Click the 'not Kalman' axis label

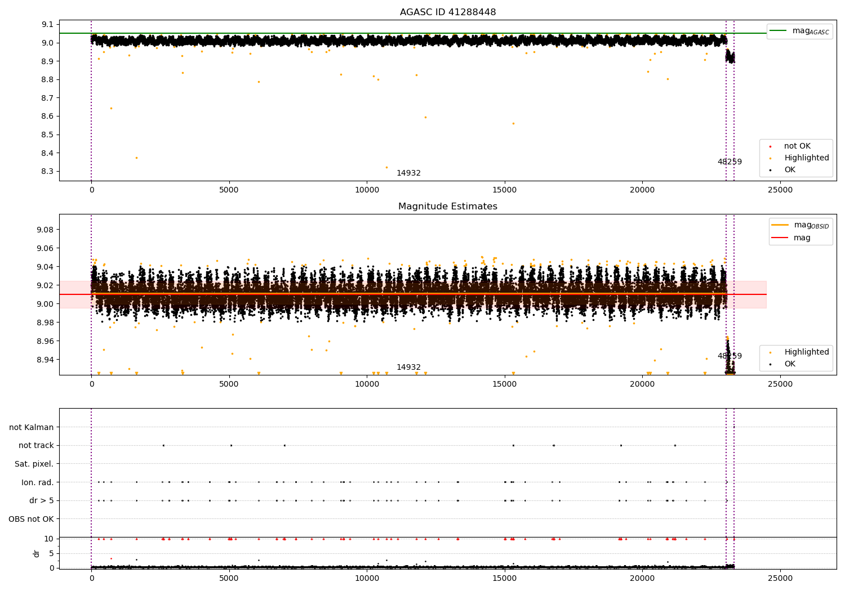click(x=32, y=428)
